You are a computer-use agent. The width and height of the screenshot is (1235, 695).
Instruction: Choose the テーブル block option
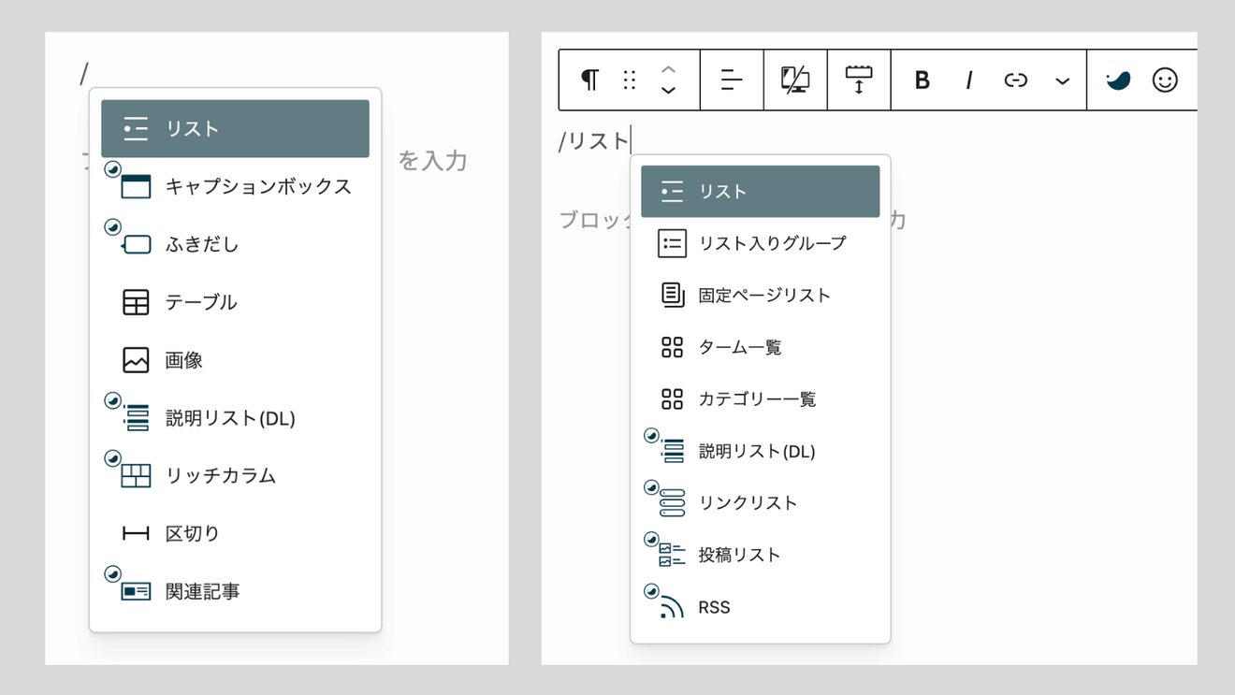tap(235, 302)
